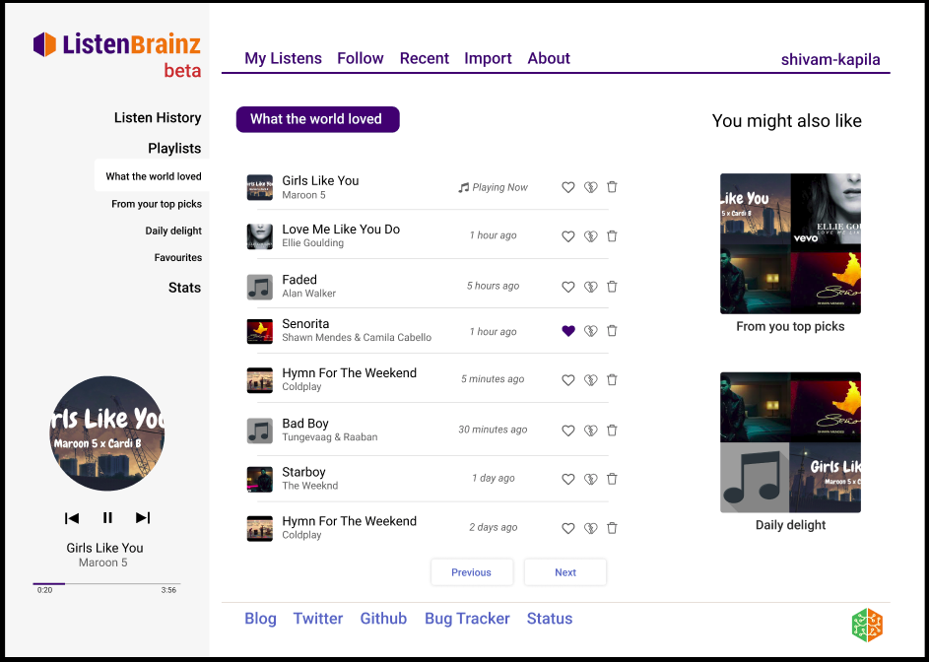Open Favourites playlist in sidebar

[177, 257]
